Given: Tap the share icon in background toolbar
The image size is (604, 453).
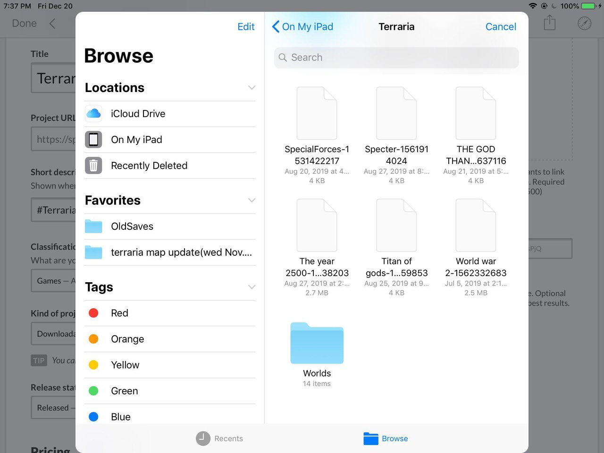Looking at the screenshot, I should (550, 23).
